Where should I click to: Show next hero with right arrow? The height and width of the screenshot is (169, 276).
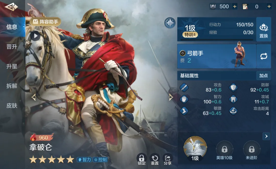click(x=170, y=97)
